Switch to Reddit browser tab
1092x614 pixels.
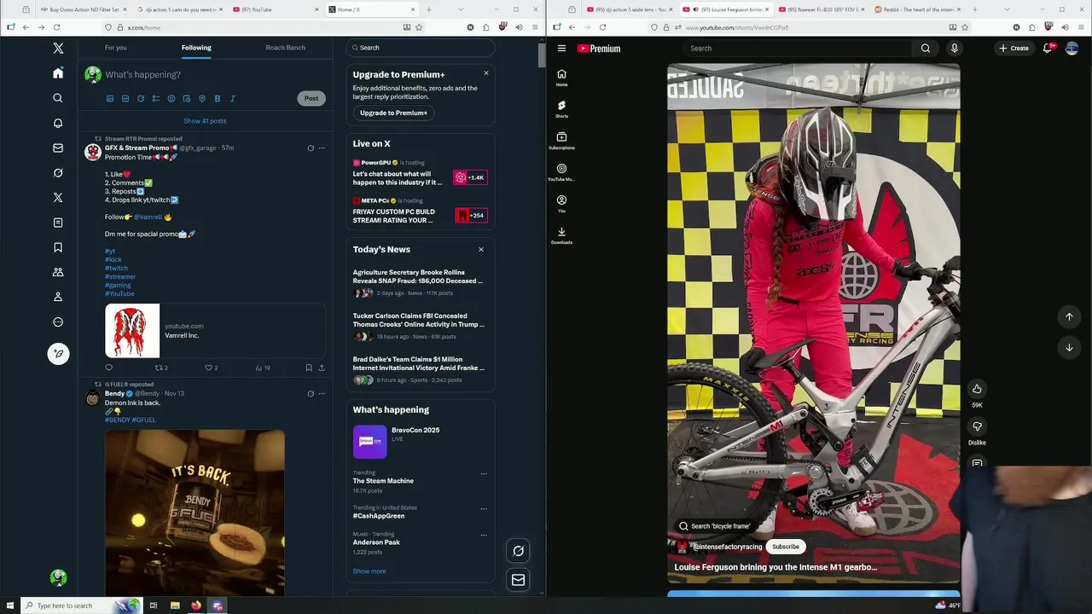(917, 9)
